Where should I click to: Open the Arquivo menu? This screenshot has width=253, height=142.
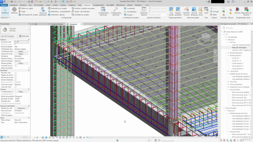point(4,5)
